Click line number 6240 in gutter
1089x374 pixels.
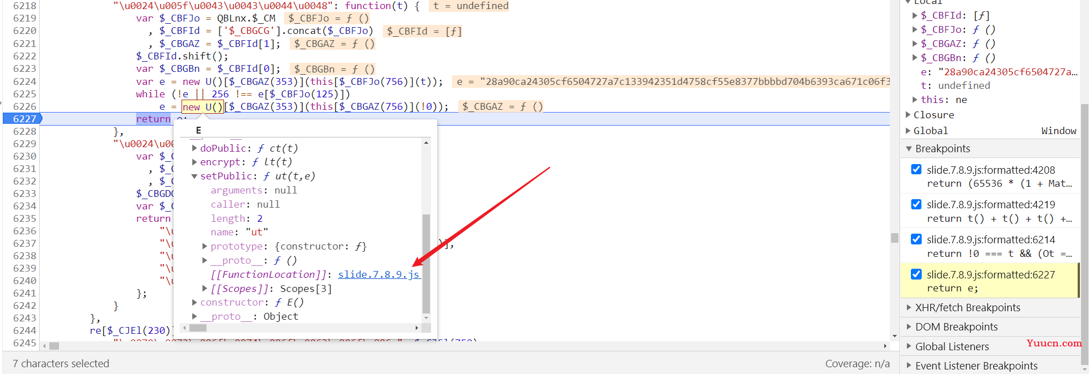tap(24, 281)
